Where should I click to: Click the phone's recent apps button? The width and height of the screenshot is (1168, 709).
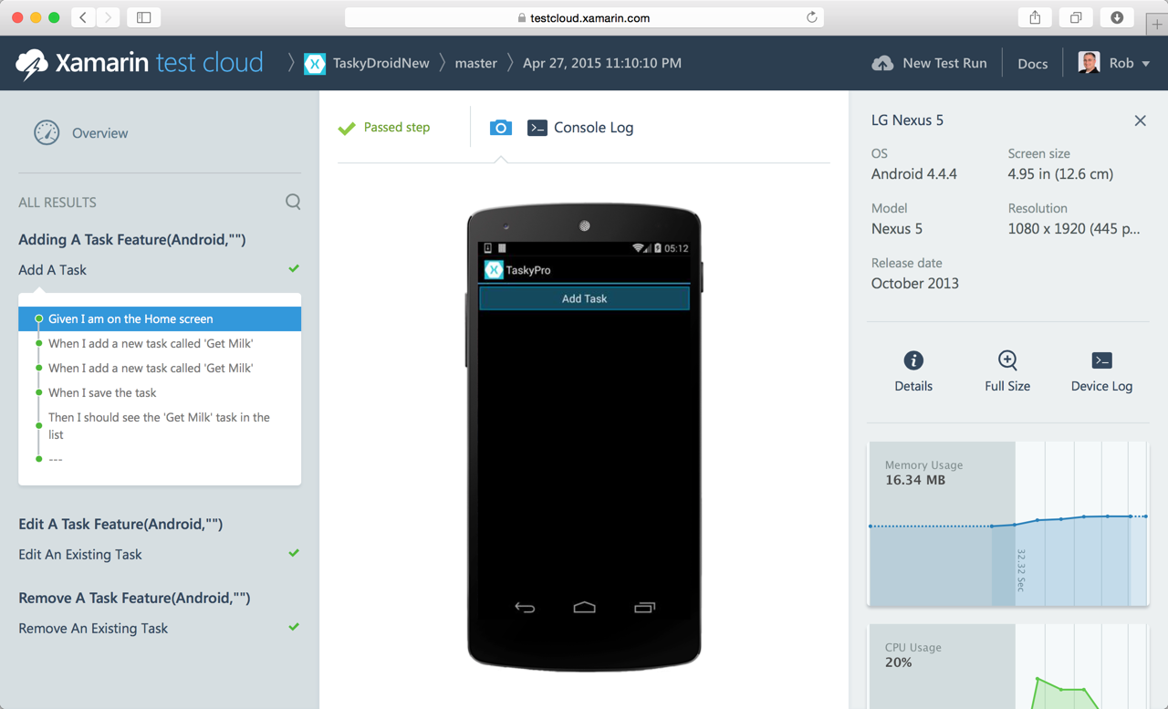pyautogui.click(x=644, y=607)
